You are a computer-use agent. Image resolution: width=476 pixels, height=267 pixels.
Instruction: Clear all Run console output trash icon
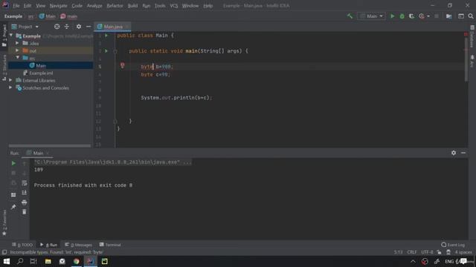pyautogui.click(x=25, y=212)
